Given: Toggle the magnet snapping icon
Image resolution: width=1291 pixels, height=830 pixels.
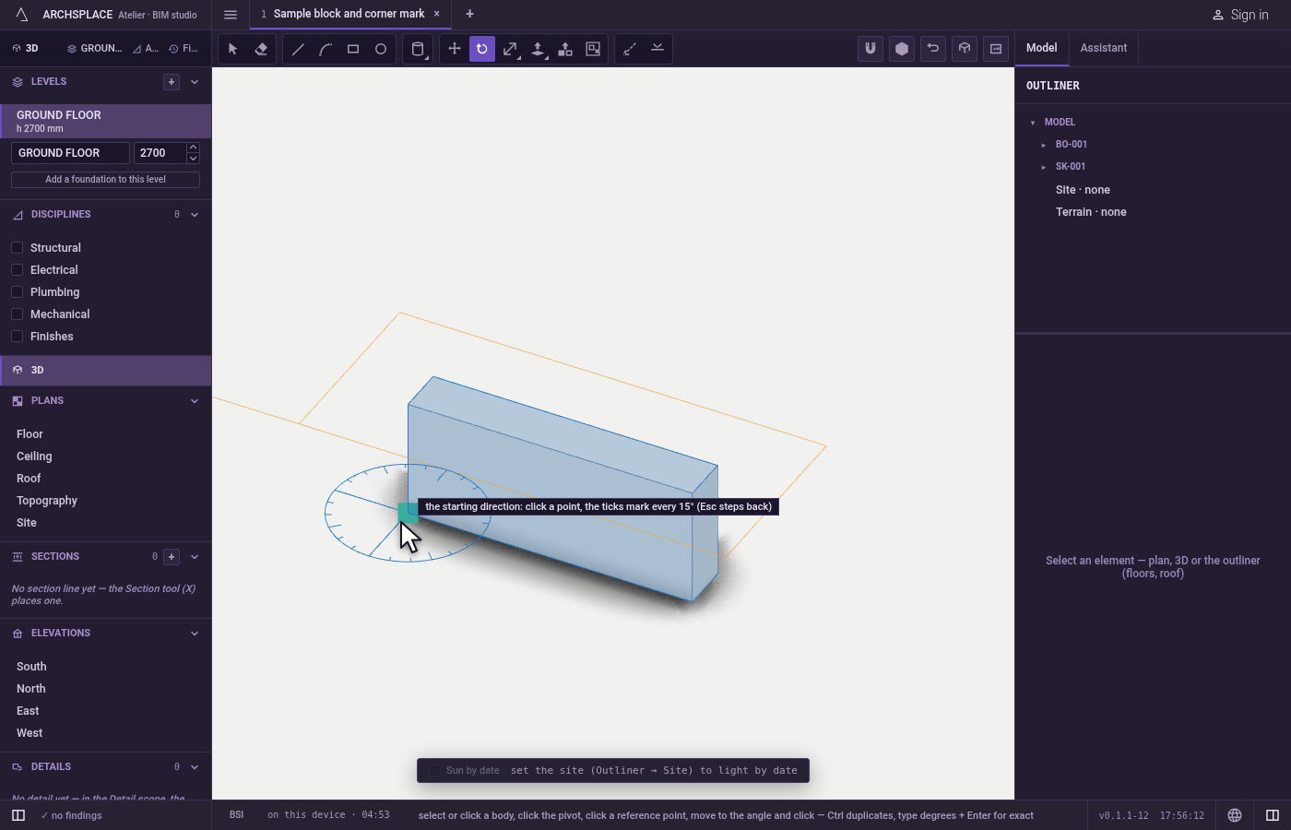Looking at the screenshot, I should tap(871, 49).
